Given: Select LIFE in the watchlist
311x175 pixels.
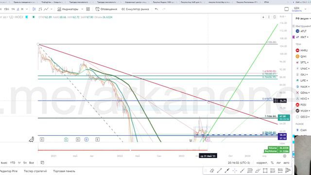Looking at the screenshot, I should point(303,81).
